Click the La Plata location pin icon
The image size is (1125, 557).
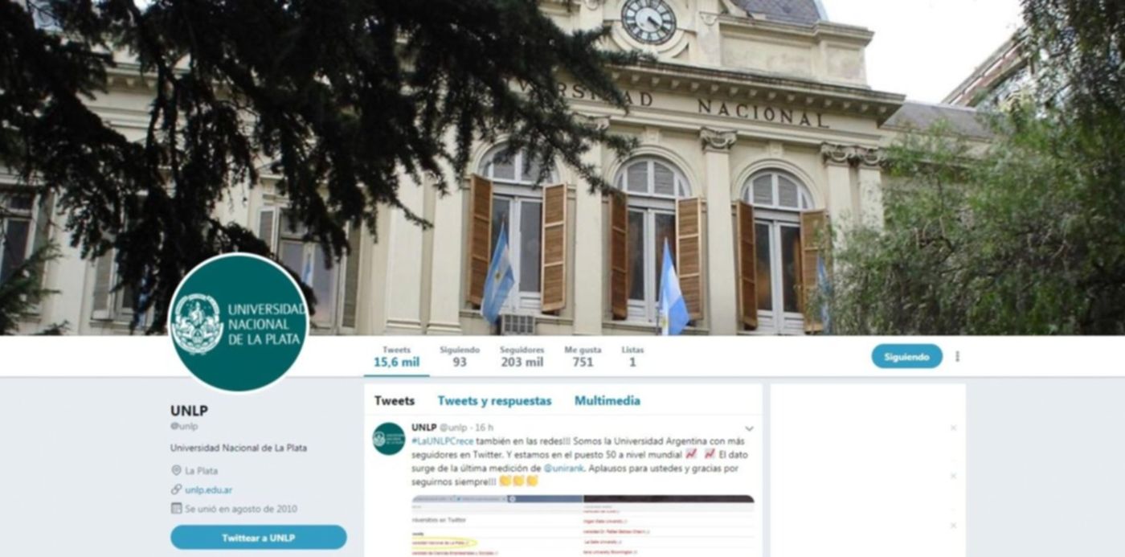coord(176,470)
